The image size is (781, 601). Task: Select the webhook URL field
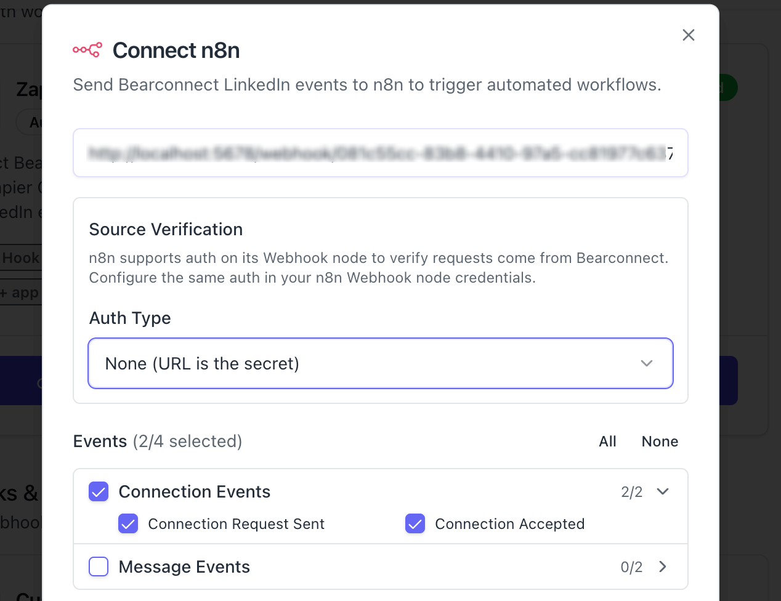(381, 153)
